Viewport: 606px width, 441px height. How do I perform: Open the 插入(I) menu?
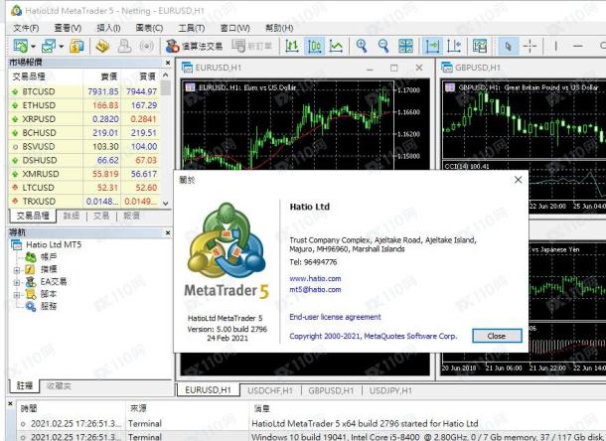coord(108,28)
